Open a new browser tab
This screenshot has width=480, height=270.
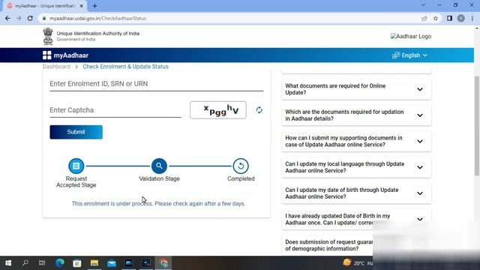tap(94, 6)
